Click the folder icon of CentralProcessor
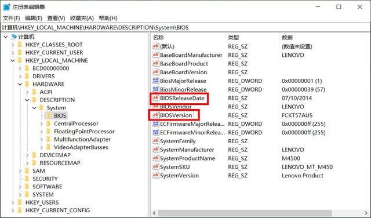 pyautogui.click(x=49, y=123)
